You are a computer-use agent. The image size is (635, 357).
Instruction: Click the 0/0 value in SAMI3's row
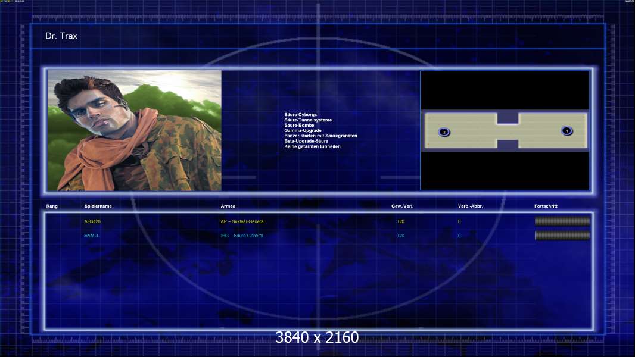(401, 236)
